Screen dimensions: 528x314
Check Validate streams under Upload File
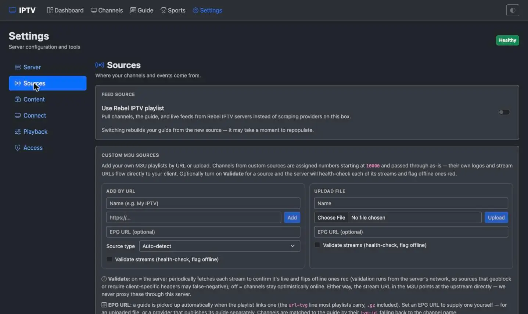317,245
